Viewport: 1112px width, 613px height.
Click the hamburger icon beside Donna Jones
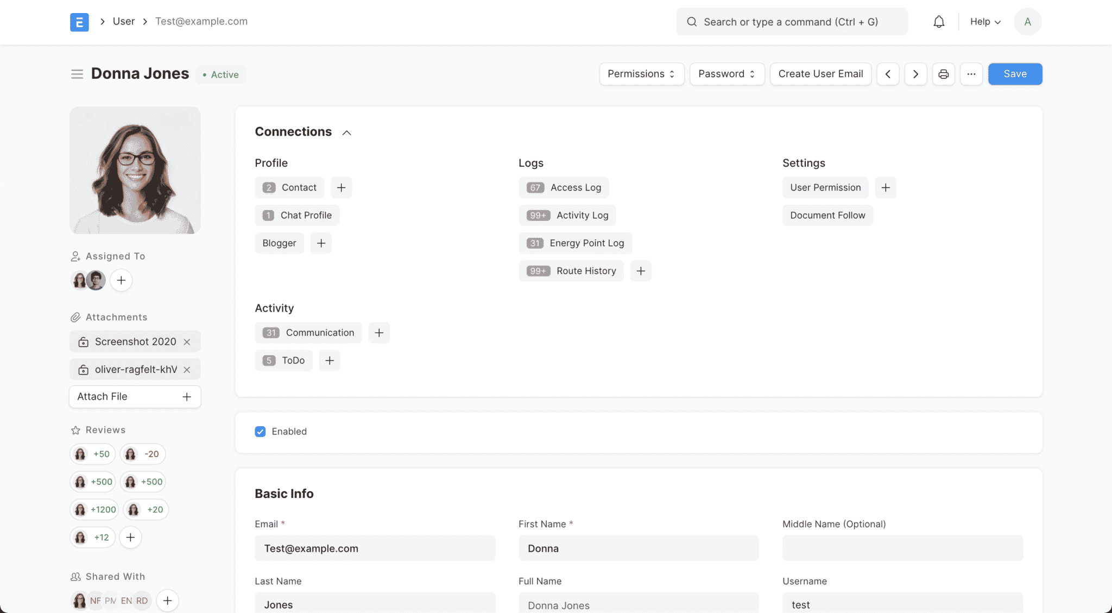[77, 74]
